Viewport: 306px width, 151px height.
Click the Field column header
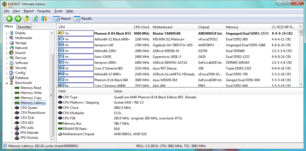point(85,91)
